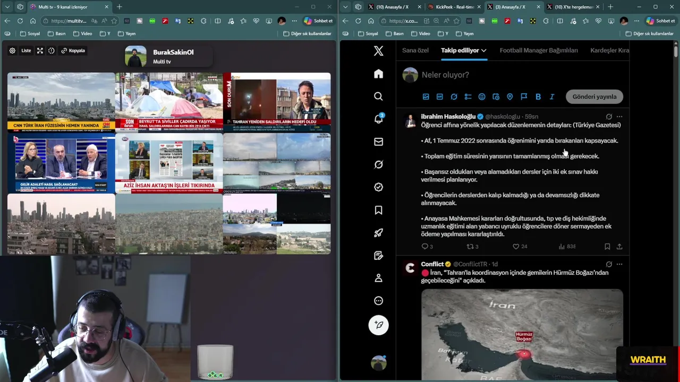The image size is (680, 382).
Task: Open the notepad-and-pencil sidebar icon
Action: coord(378,255)
